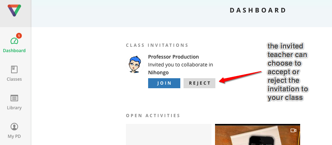This screenshot has height=145, width=332.
Task: Select the Classes text label in sidebar
Action: pos(14,79)
